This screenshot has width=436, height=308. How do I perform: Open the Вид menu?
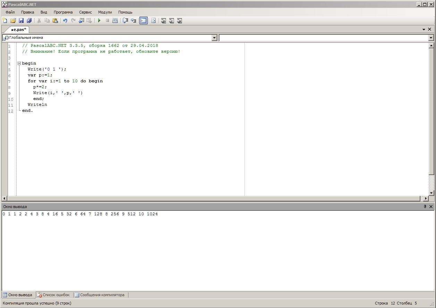click(x=44, y=12)
